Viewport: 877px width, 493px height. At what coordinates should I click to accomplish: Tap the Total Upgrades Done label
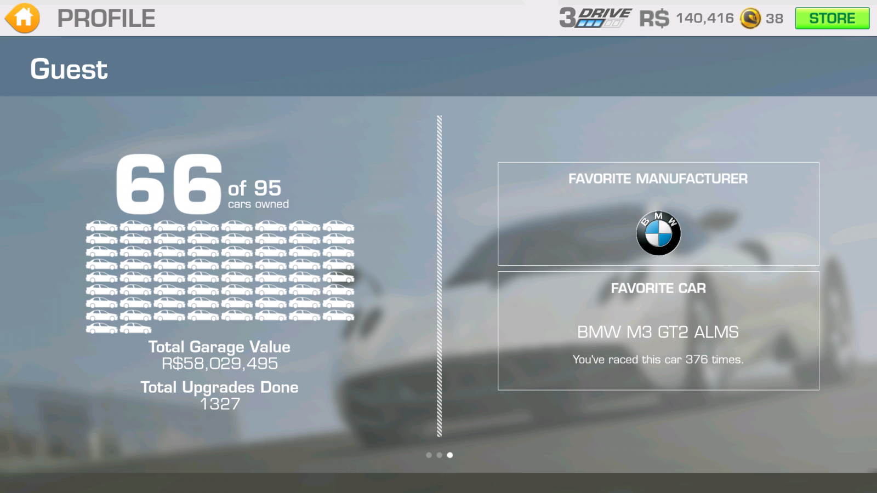(x=219, y=387)
